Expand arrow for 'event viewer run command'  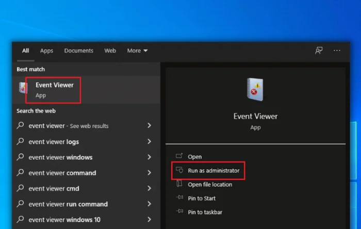coord(149,204)
